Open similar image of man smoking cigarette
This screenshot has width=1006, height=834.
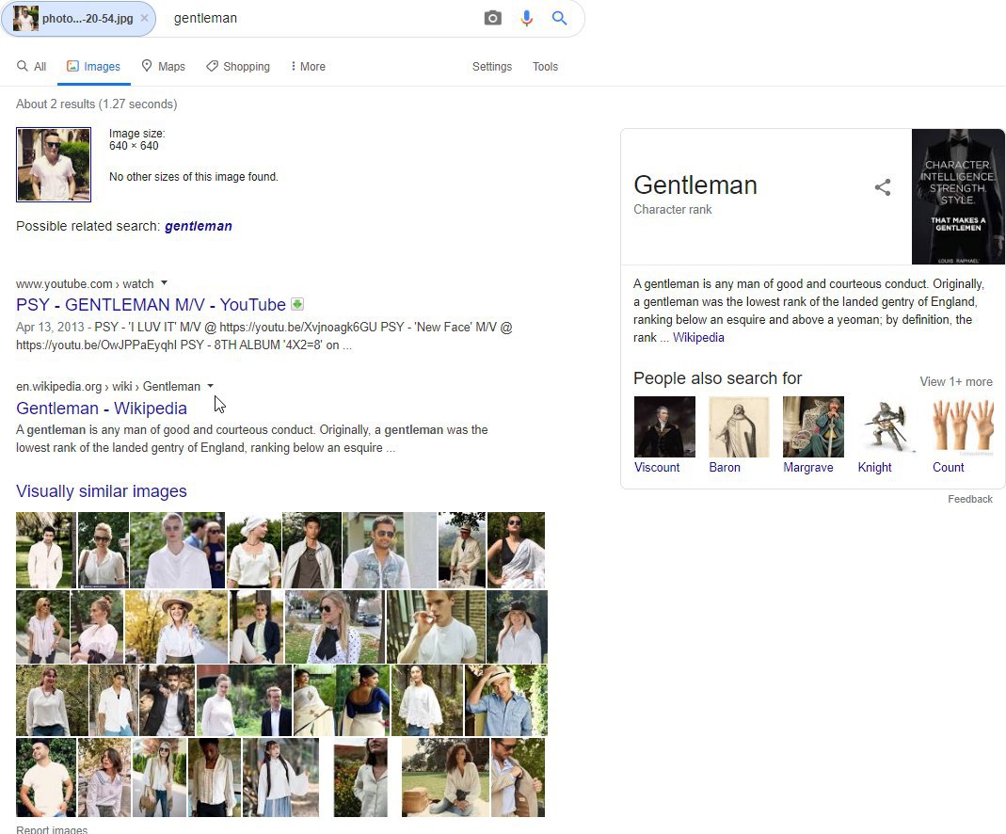(x=436, y=627)
